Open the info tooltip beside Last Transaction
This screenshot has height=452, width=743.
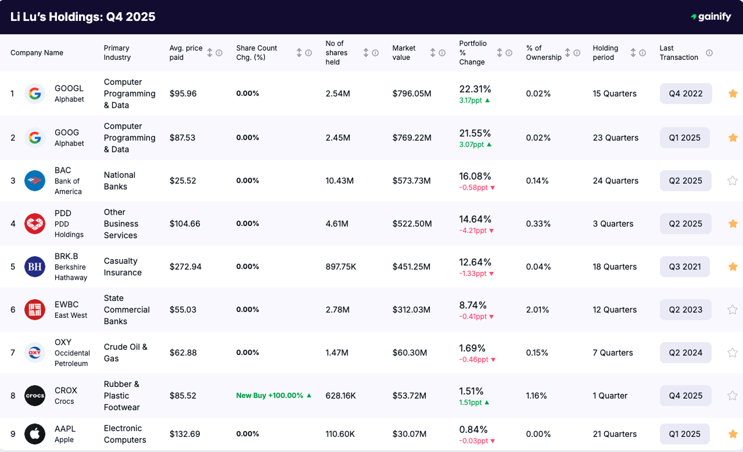pyautogui.click(x=708, y=52)
